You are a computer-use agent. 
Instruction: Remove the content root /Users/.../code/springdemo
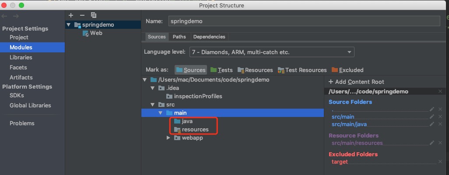[x=440, y=91]
